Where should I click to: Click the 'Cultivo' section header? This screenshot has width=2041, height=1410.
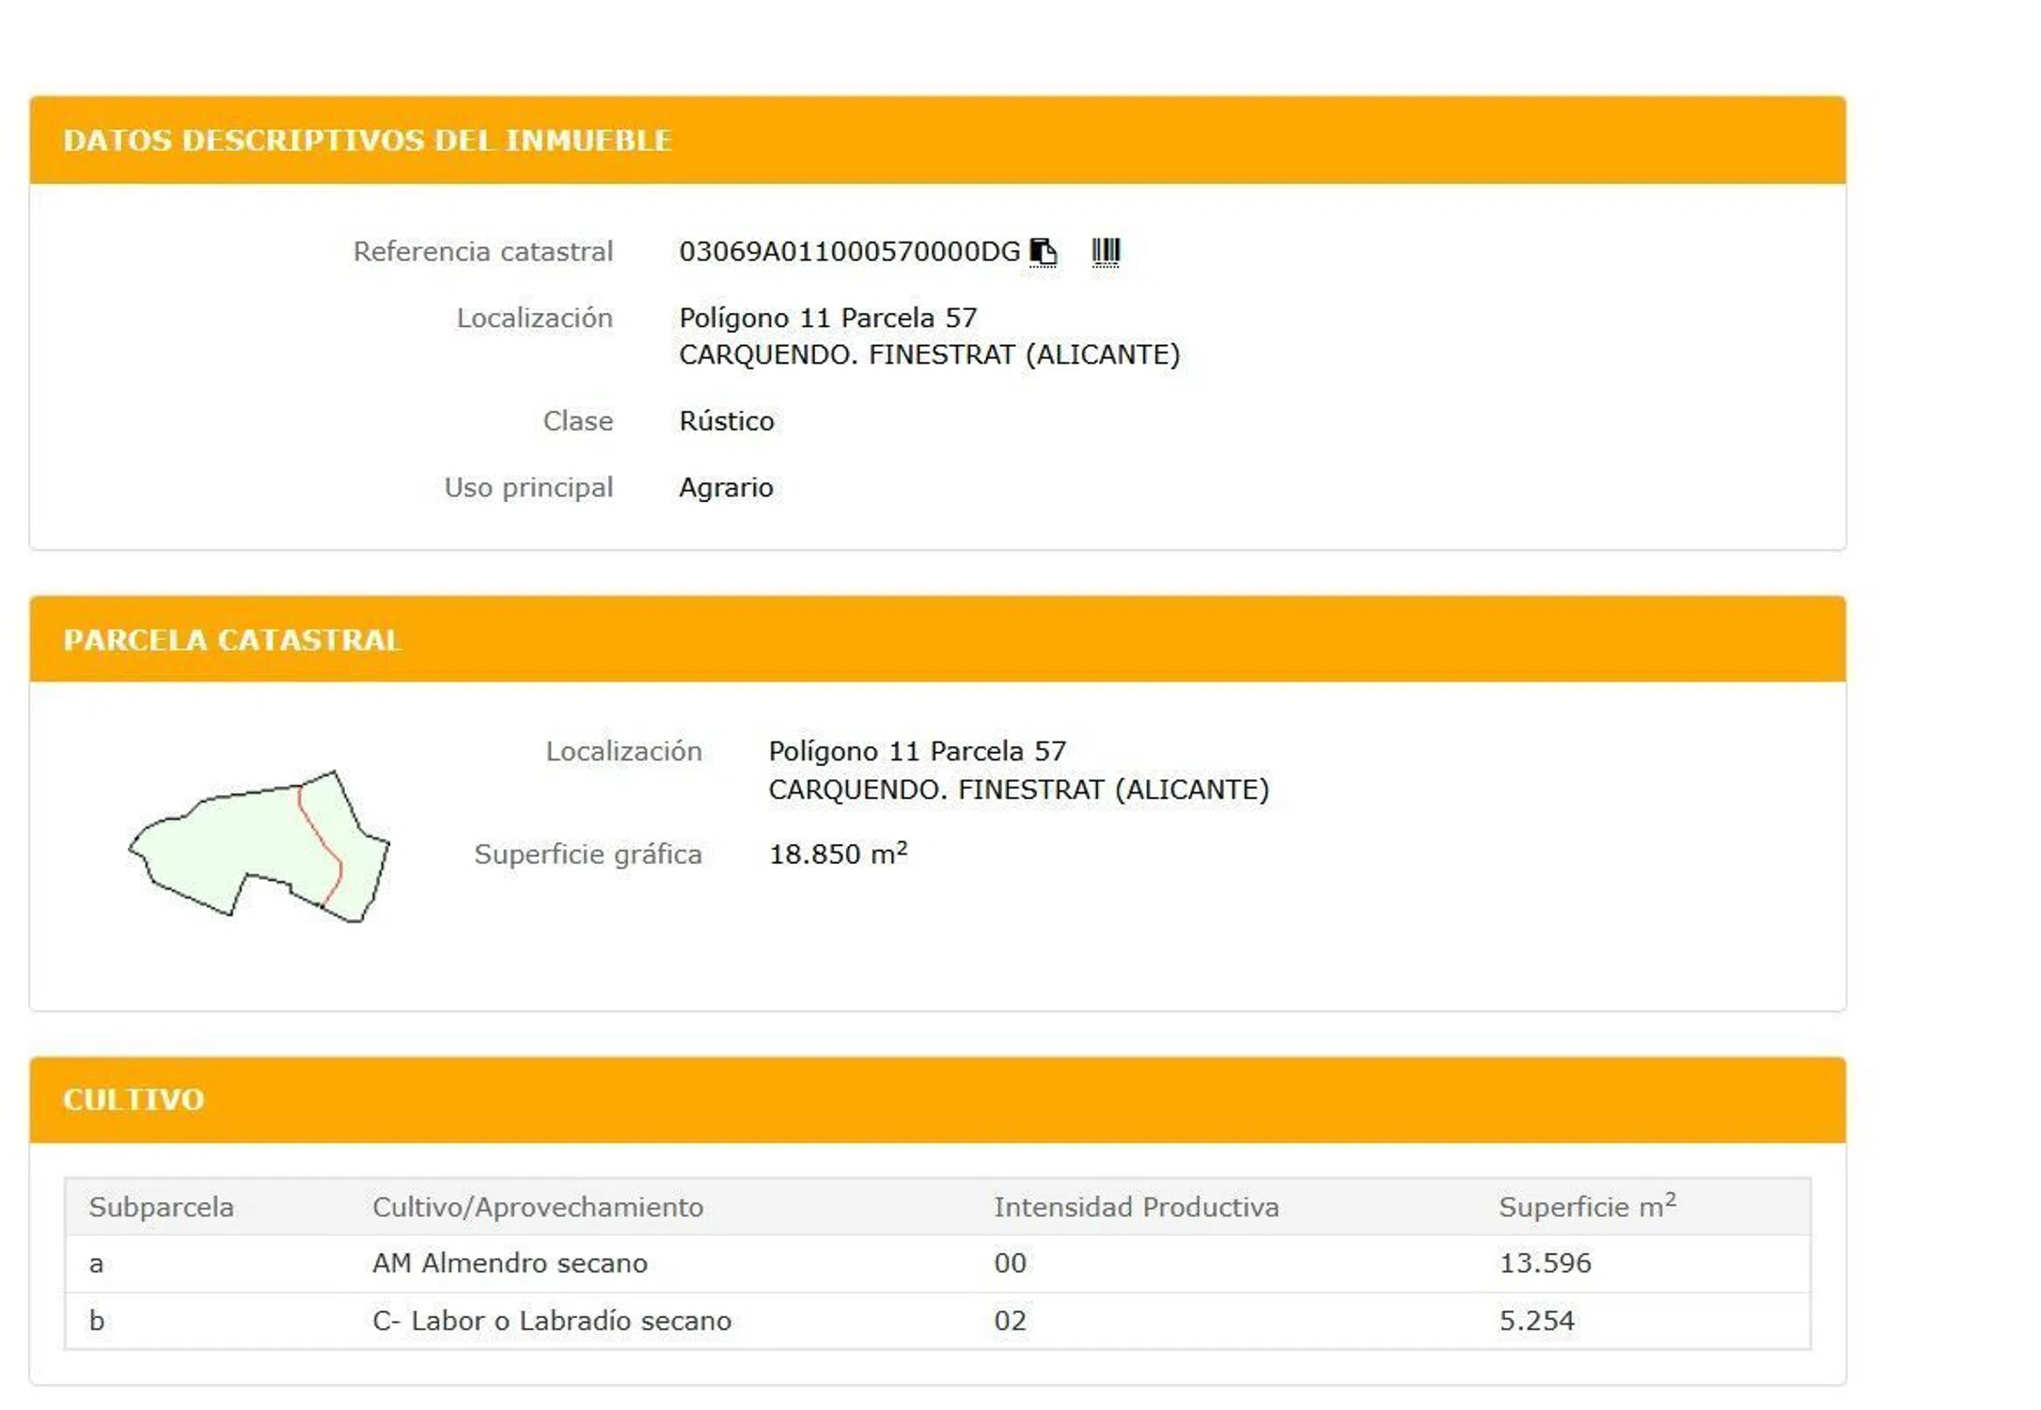coord(133,1099)
